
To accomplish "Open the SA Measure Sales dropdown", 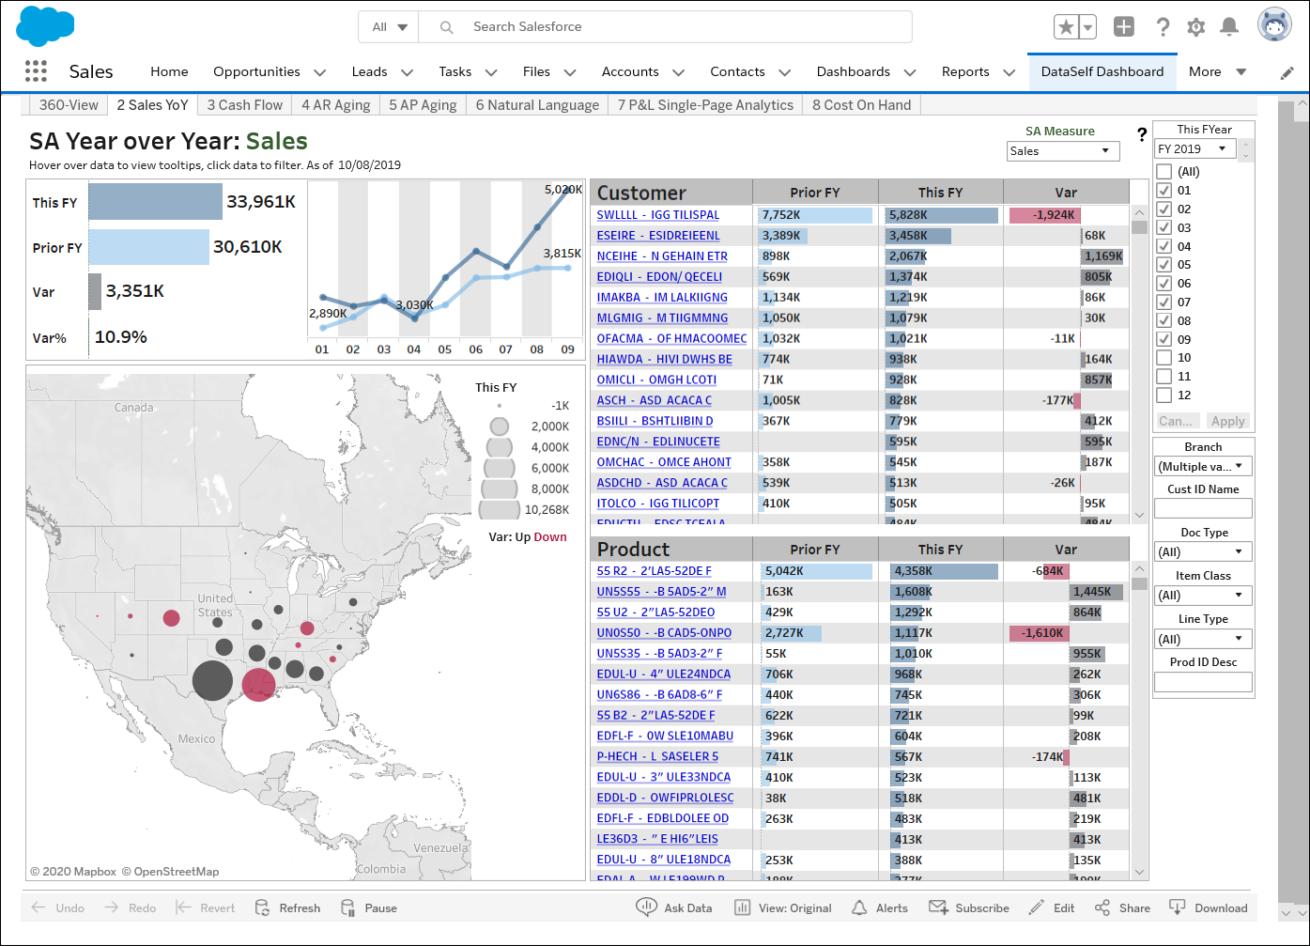I will pyautogui.click(x=1062, y=151).
